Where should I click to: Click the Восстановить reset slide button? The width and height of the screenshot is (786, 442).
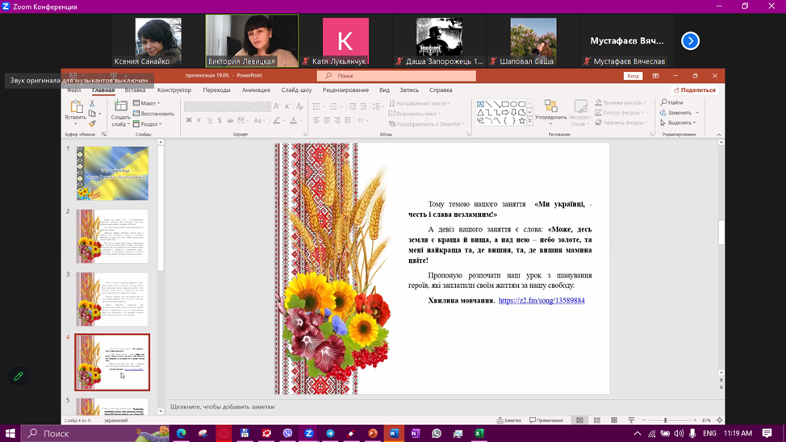[153, 114]
